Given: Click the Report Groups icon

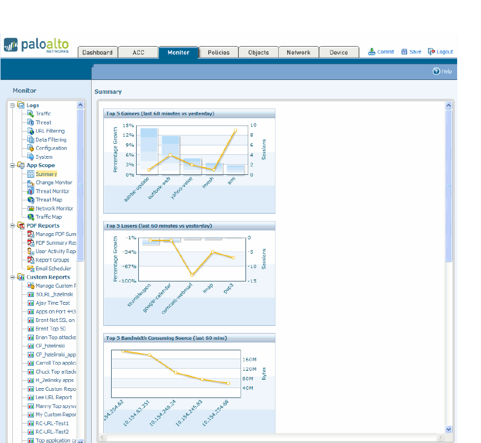Looking at the screenshot, I should tap(31, 260).
